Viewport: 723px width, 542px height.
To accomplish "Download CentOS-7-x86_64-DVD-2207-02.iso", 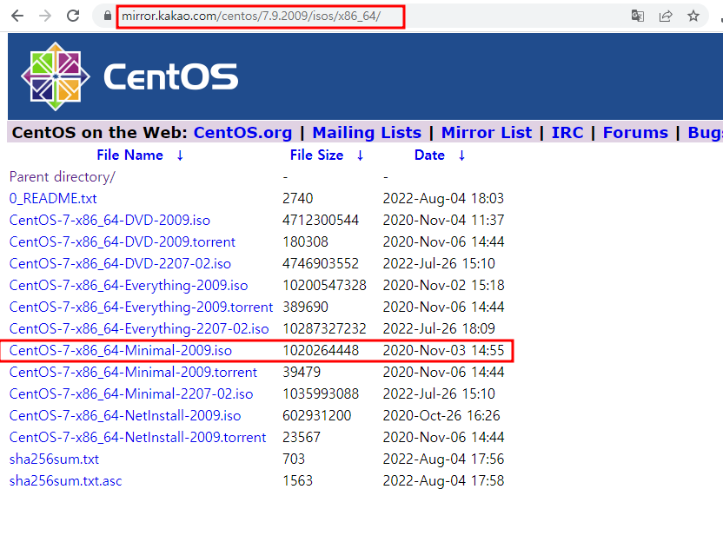I will [x=120, y=264].
